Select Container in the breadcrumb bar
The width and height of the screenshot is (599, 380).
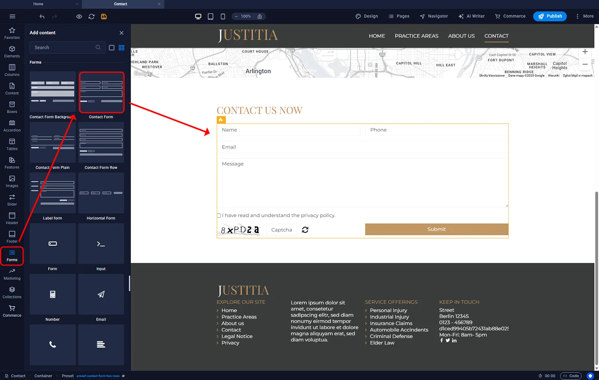coord(43,376)
